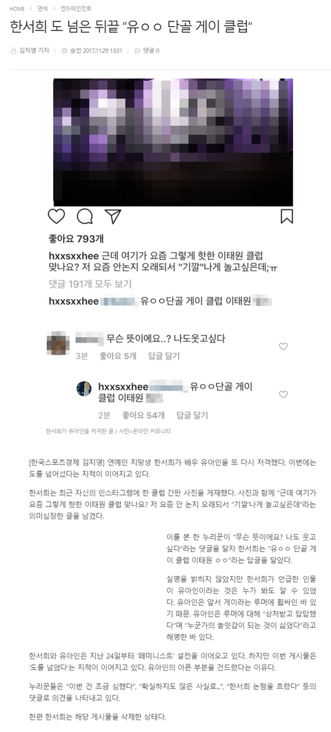The width and height of the screenshot is (331, 732).
Task: View likes list 좋아요 793개
Action: [x=76, y=239]
